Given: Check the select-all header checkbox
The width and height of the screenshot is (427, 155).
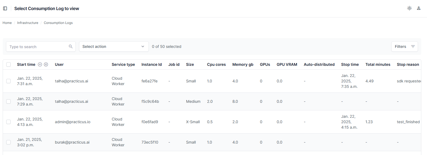Looking at the screenshot, I should (x=8, y=64).
